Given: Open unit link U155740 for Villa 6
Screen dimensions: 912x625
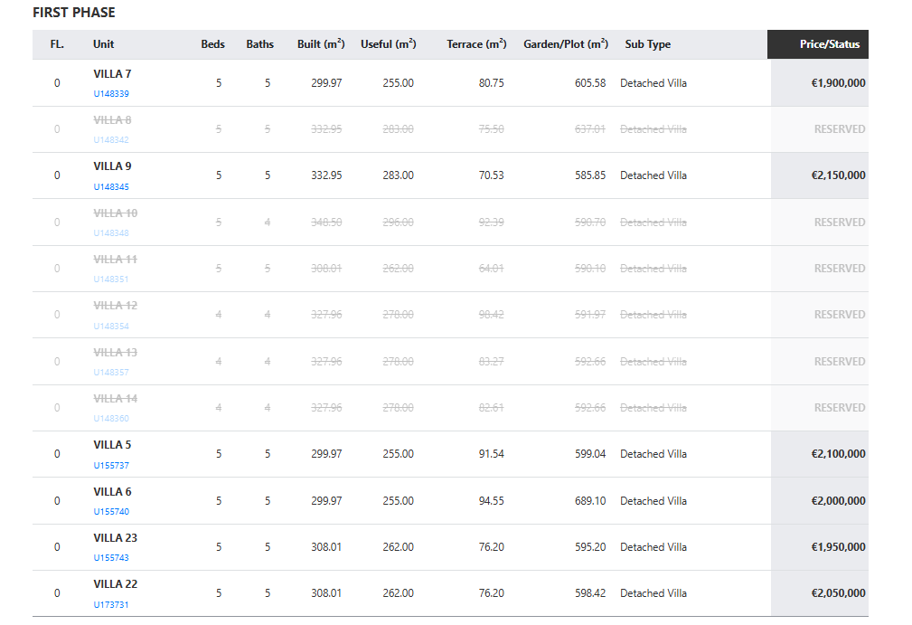Looking at the screenshot, I should (111, 512).
